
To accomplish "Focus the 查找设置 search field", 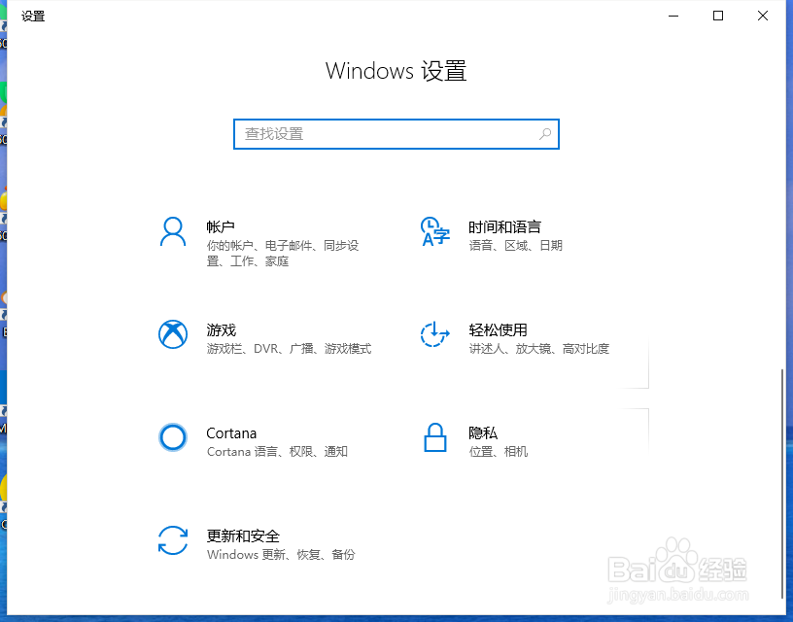I will pyautogui.click(x=396, y=134).
